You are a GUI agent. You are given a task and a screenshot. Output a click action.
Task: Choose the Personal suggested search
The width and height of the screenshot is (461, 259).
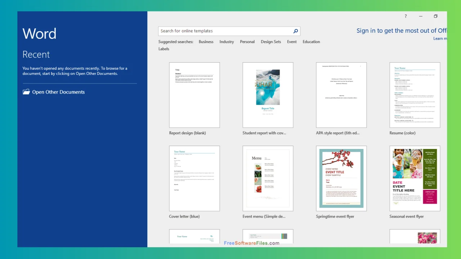click(x=247, y=42)
